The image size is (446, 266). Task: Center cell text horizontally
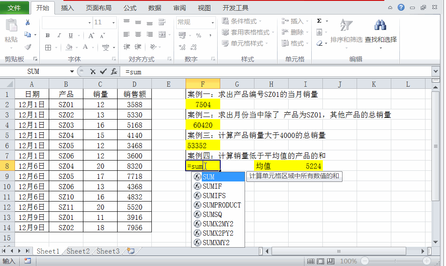(x=138, y=35)
